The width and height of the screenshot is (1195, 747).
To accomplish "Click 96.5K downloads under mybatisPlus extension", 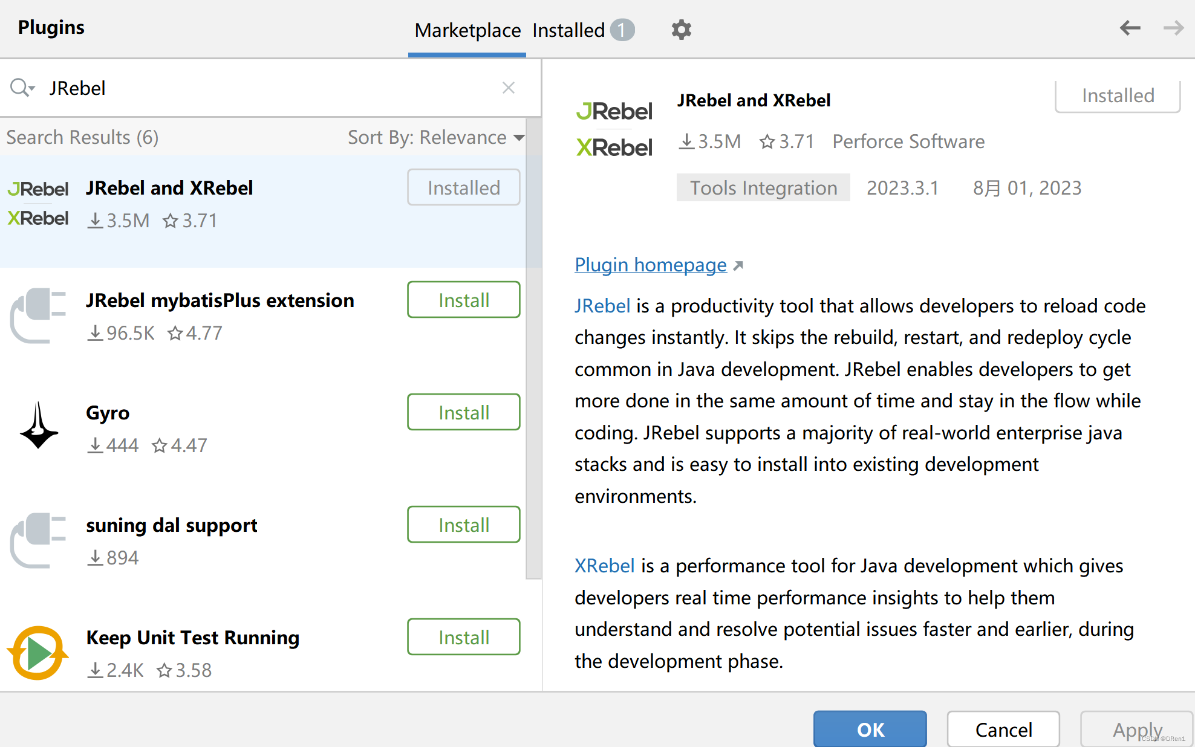I will (x=121, y=333).
